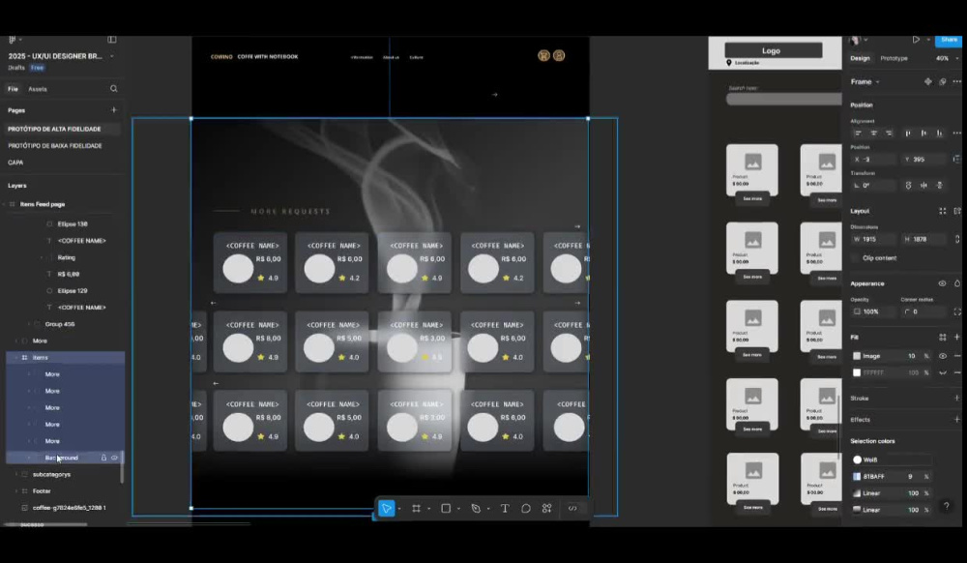Expand the Footer layer

(x=16, y=490)
